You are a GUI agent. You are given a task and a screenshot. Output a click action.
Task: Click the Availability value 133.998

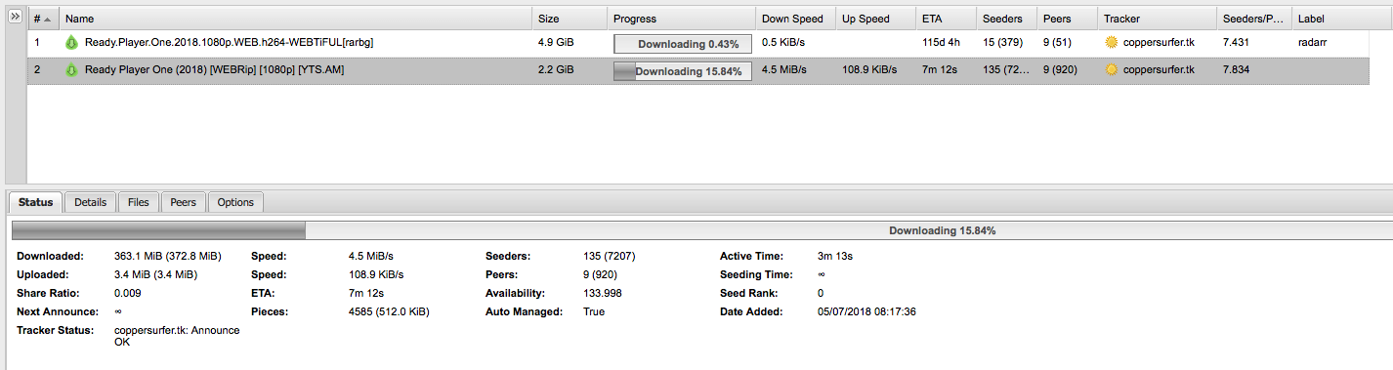603,293
